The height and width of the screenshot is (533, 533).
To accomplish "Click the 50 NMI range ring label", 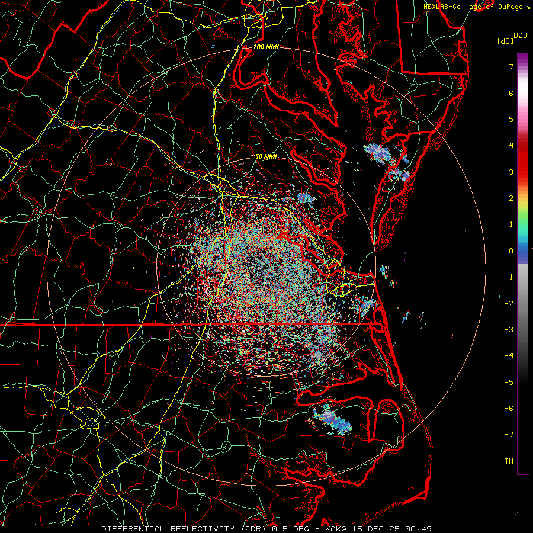I will (x=266, y=156).
